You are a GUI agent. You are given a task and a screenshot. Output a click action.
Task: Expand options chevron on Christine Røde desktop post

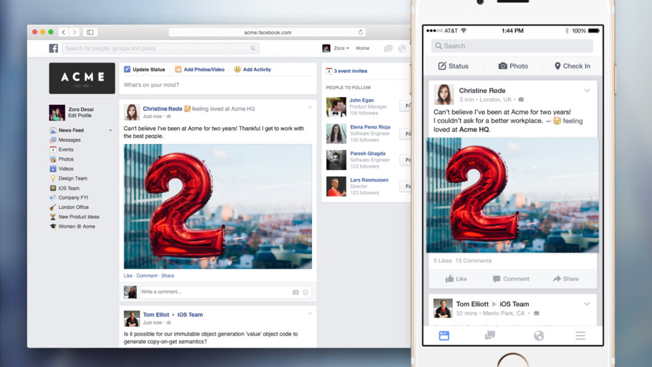coord(310,107)
